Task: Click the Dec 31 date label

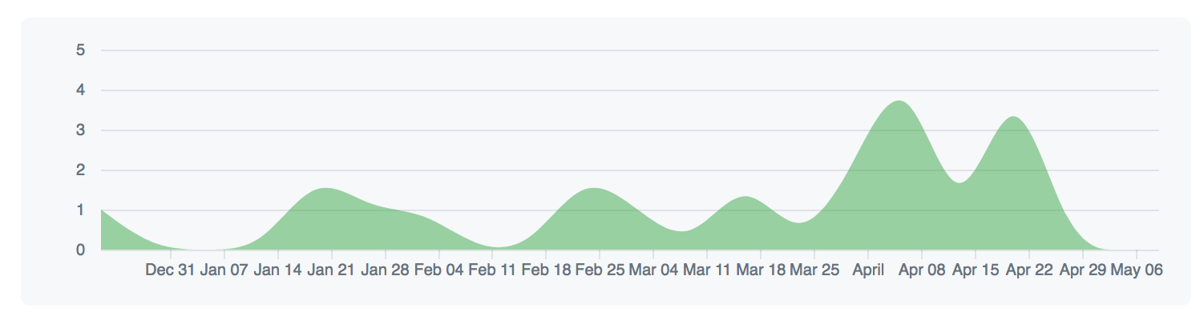Action: [170, 270]
